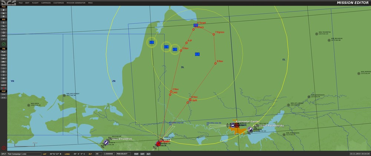Click the red remove object icon
This screenshot has height=156, width=371.
point(4,88)
